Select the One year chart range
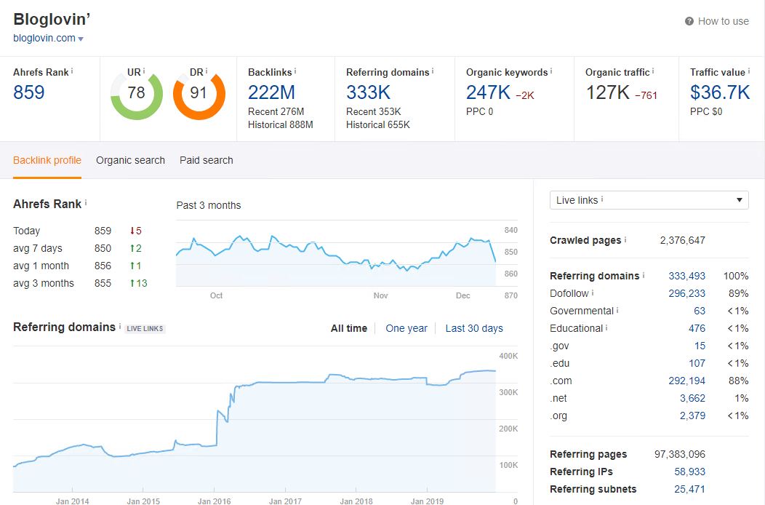The width and height of the screenshot is (765, 505). click(406, 328)
